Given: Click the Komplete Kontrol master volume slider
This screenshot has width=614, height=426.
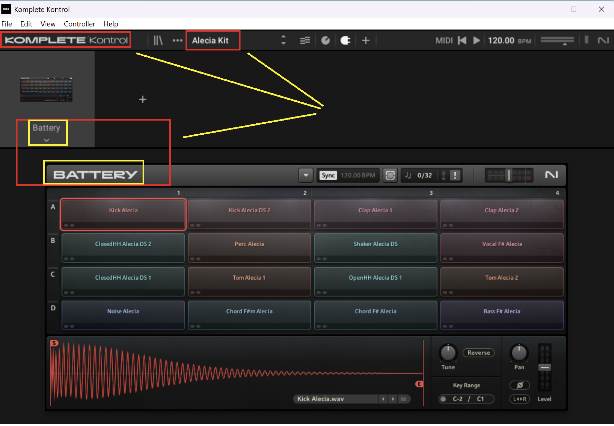Looking at the screenshot, I should tap(557, 41).
